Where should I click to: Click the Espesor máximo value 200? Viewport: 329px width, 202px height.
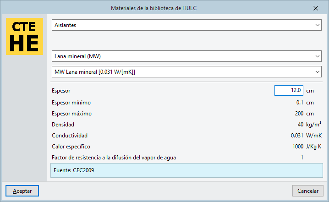pyautogui.click(x=299, y=114)
